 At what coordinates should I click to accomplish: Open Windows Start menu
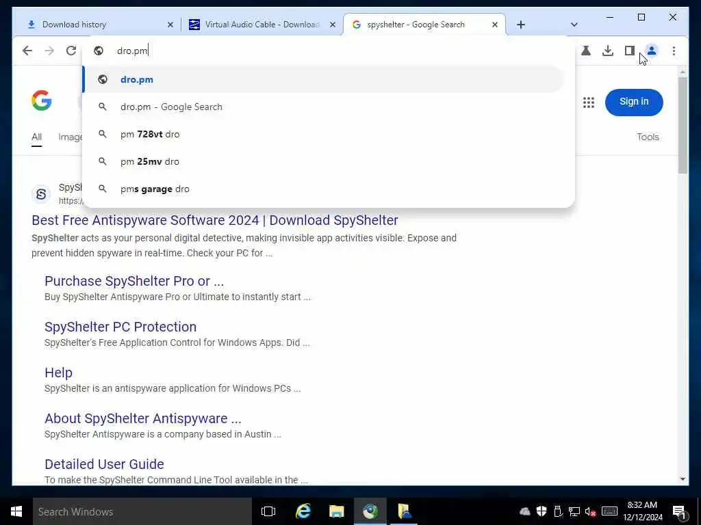coord(16,511)
